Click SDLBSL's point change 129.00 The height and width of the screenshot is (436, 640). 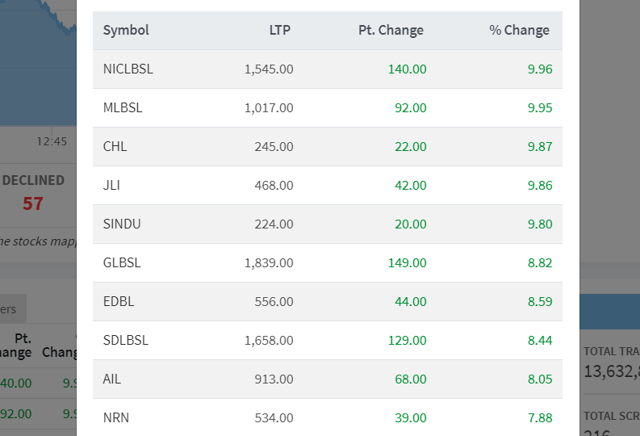click(x=408, y=341)
